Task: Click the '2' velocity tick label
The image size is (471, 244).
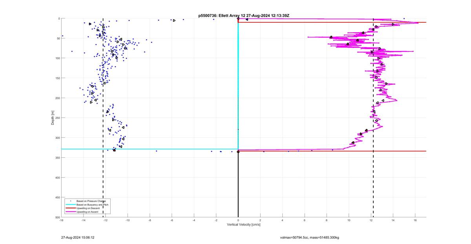Action: (260, 220)
